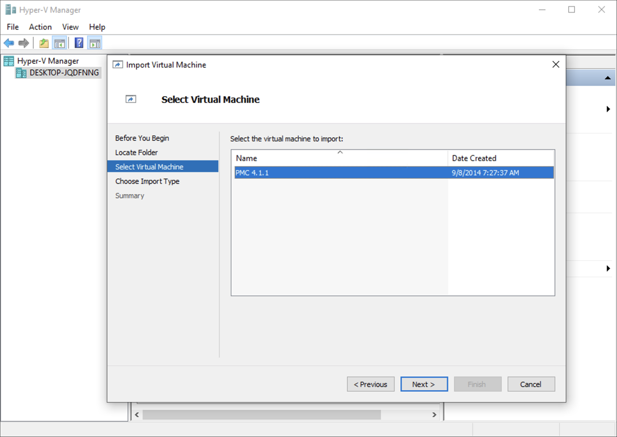
Task: Toggle the Show/Hide Console Tree icon
Action: pyautogui.click(x=60, y=43)
